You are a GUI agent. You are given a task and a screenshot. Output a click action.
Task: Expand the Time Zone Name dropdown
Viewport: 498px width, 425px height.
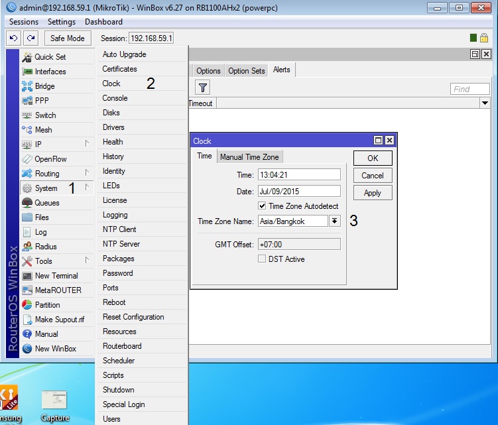click(335, 221)
